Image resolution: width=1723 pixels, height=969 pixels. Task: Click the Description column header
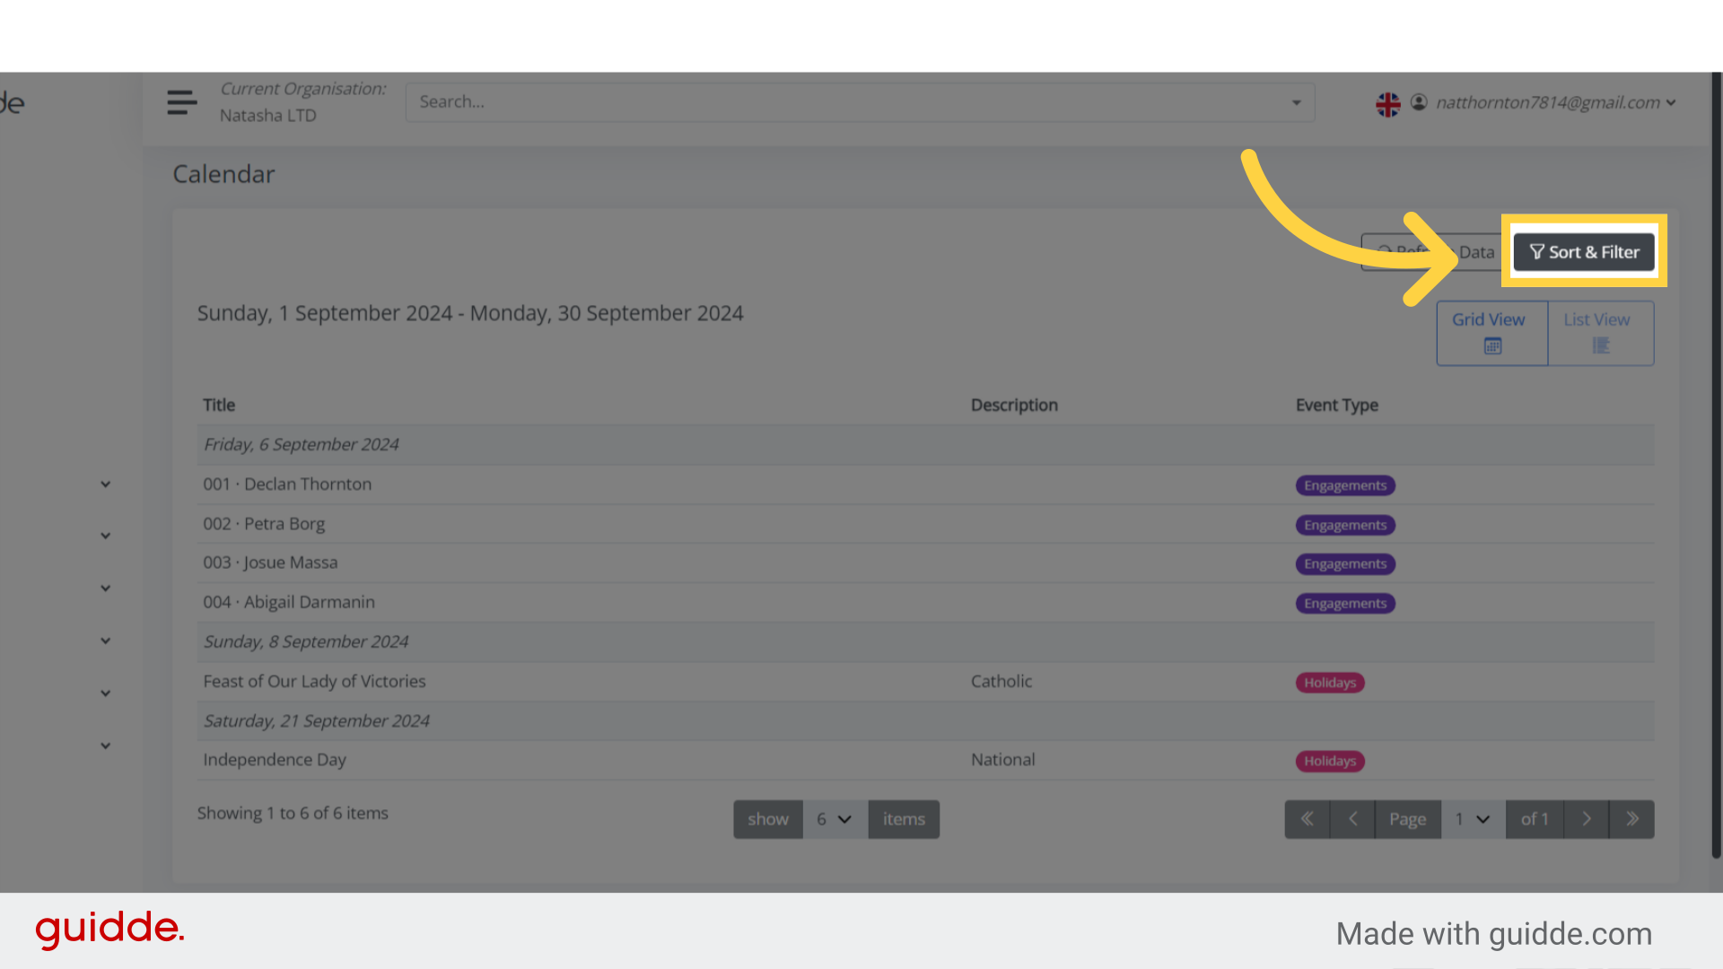[1014, 406]
